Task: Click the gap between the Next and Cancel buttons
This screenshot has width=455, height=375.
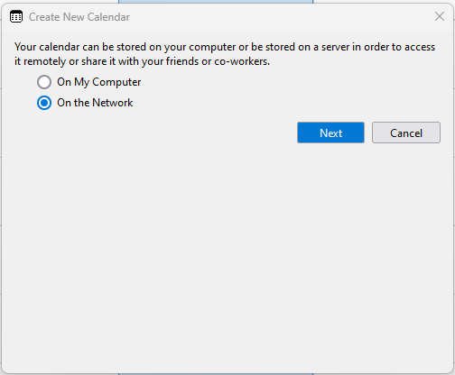Action: pyautogui.click(x=368, y=133)
